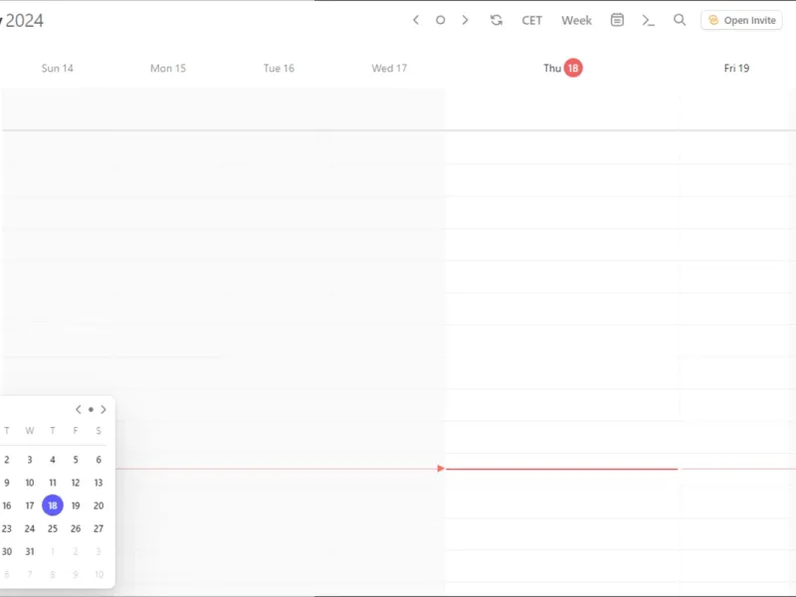Image resolution: width=796 pixels, height=597 pixels.
Task: Select Sun 14 column header
Action: 58,68
